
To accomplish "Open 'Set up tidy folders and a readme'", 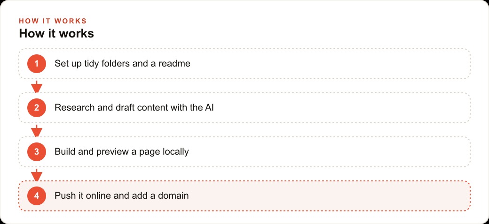I will [x=122, y=64].
